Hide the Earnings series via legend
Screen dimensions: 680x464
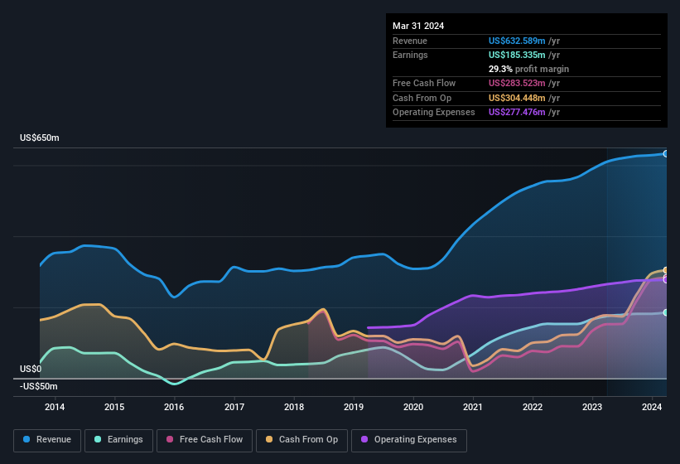[x=118, y=440]
